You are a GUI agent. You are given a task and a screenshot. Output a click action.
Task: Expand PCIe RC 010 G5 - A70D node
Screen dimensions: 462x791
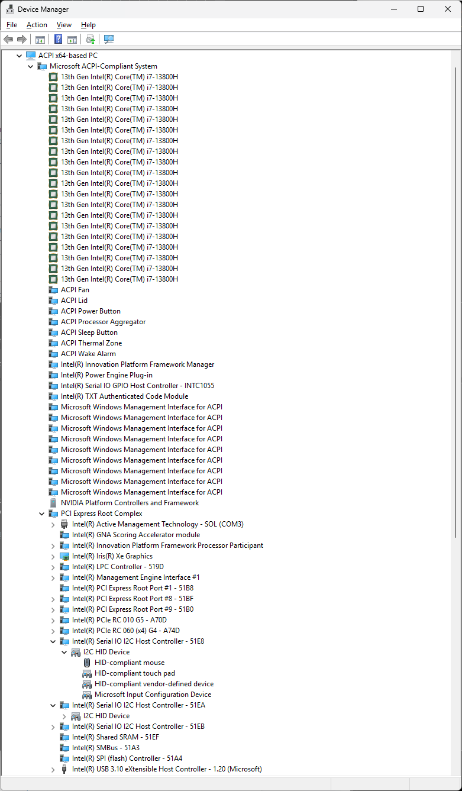[x=53, y=620]
